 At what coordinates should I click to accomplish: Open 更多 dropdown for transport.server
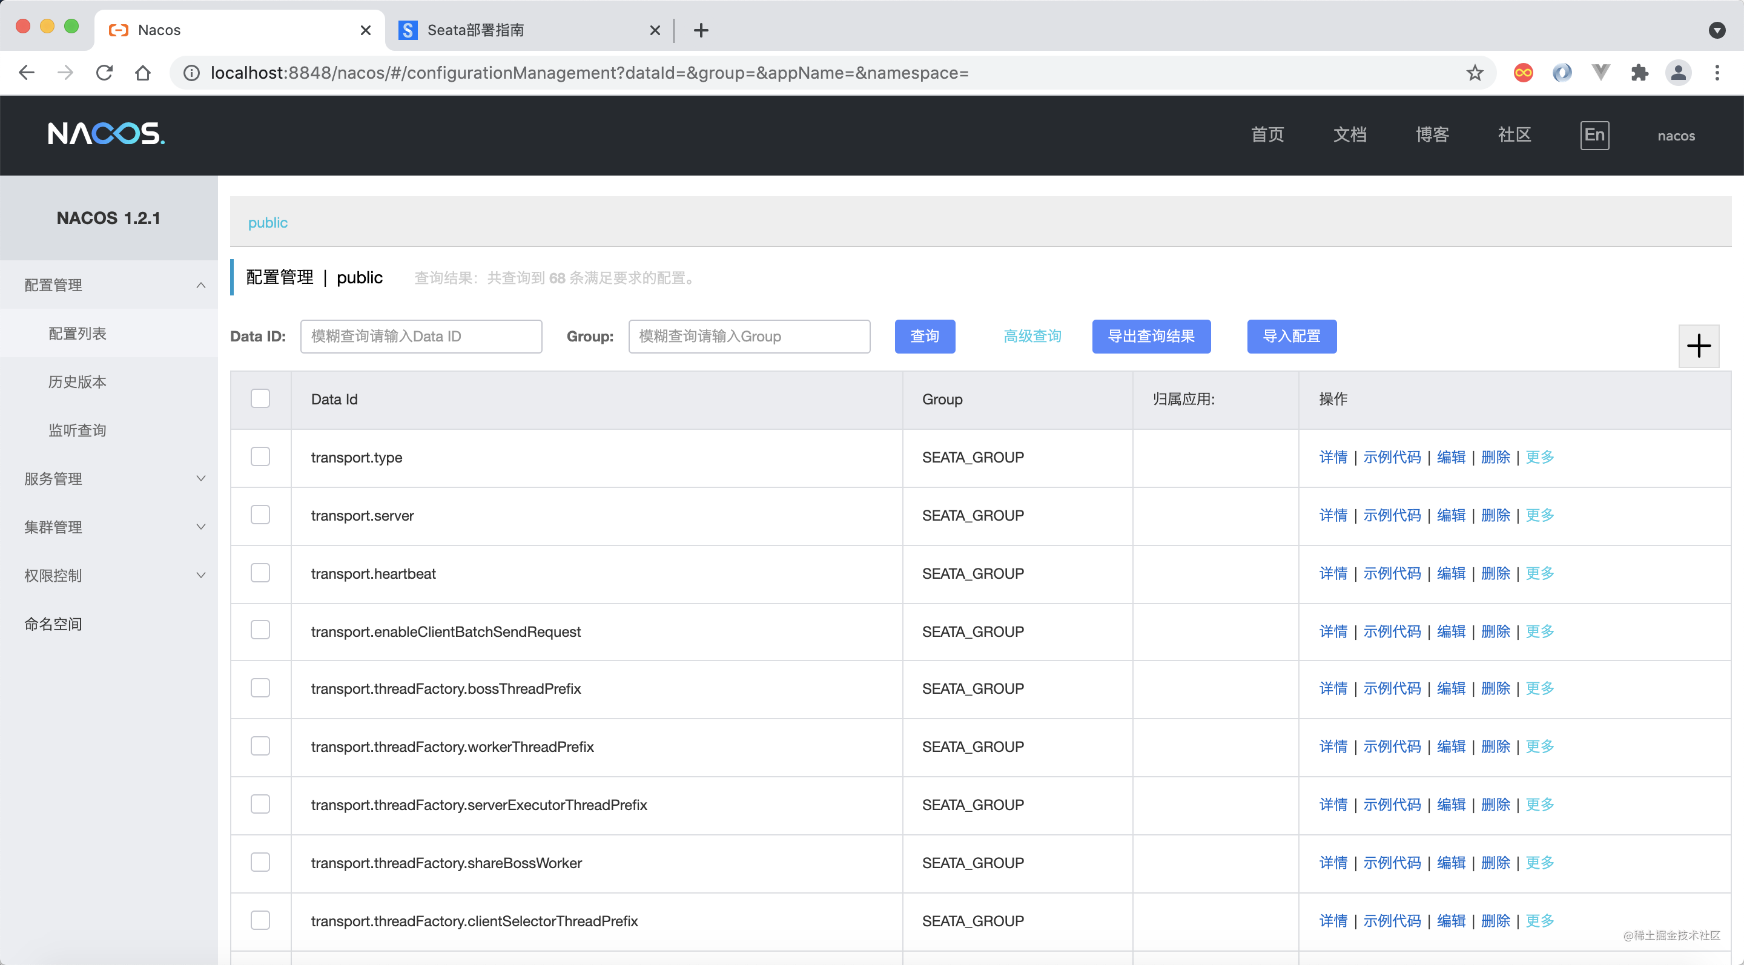[x=1539, y=515]
